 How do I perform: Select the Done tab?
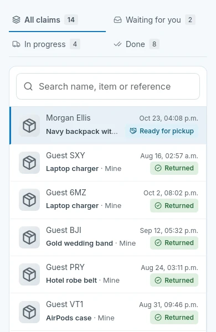point(136,44)
